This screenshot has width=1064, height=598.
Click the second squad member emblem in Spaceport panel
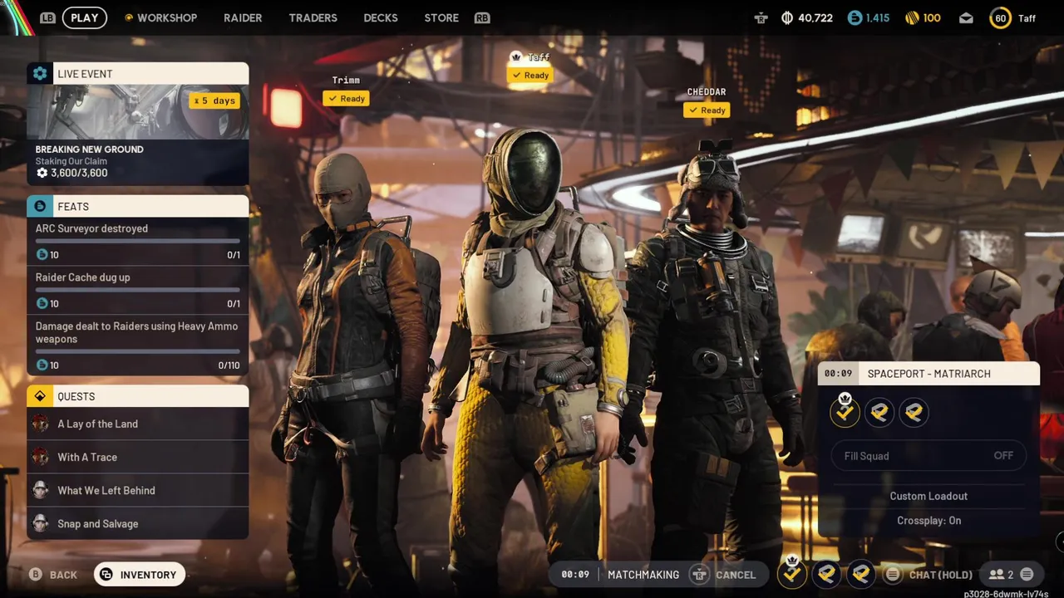[879, 412]
